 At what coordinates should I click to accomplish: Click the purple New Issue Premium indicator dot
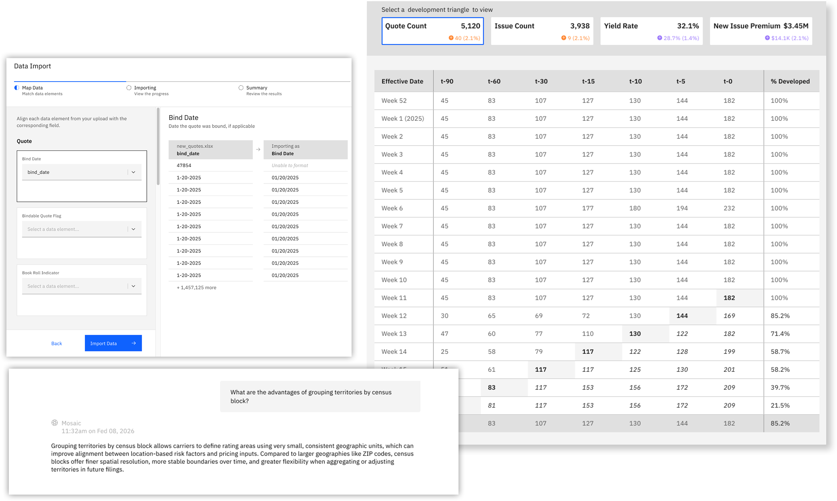pyautogui.click(x=767, y=38)
